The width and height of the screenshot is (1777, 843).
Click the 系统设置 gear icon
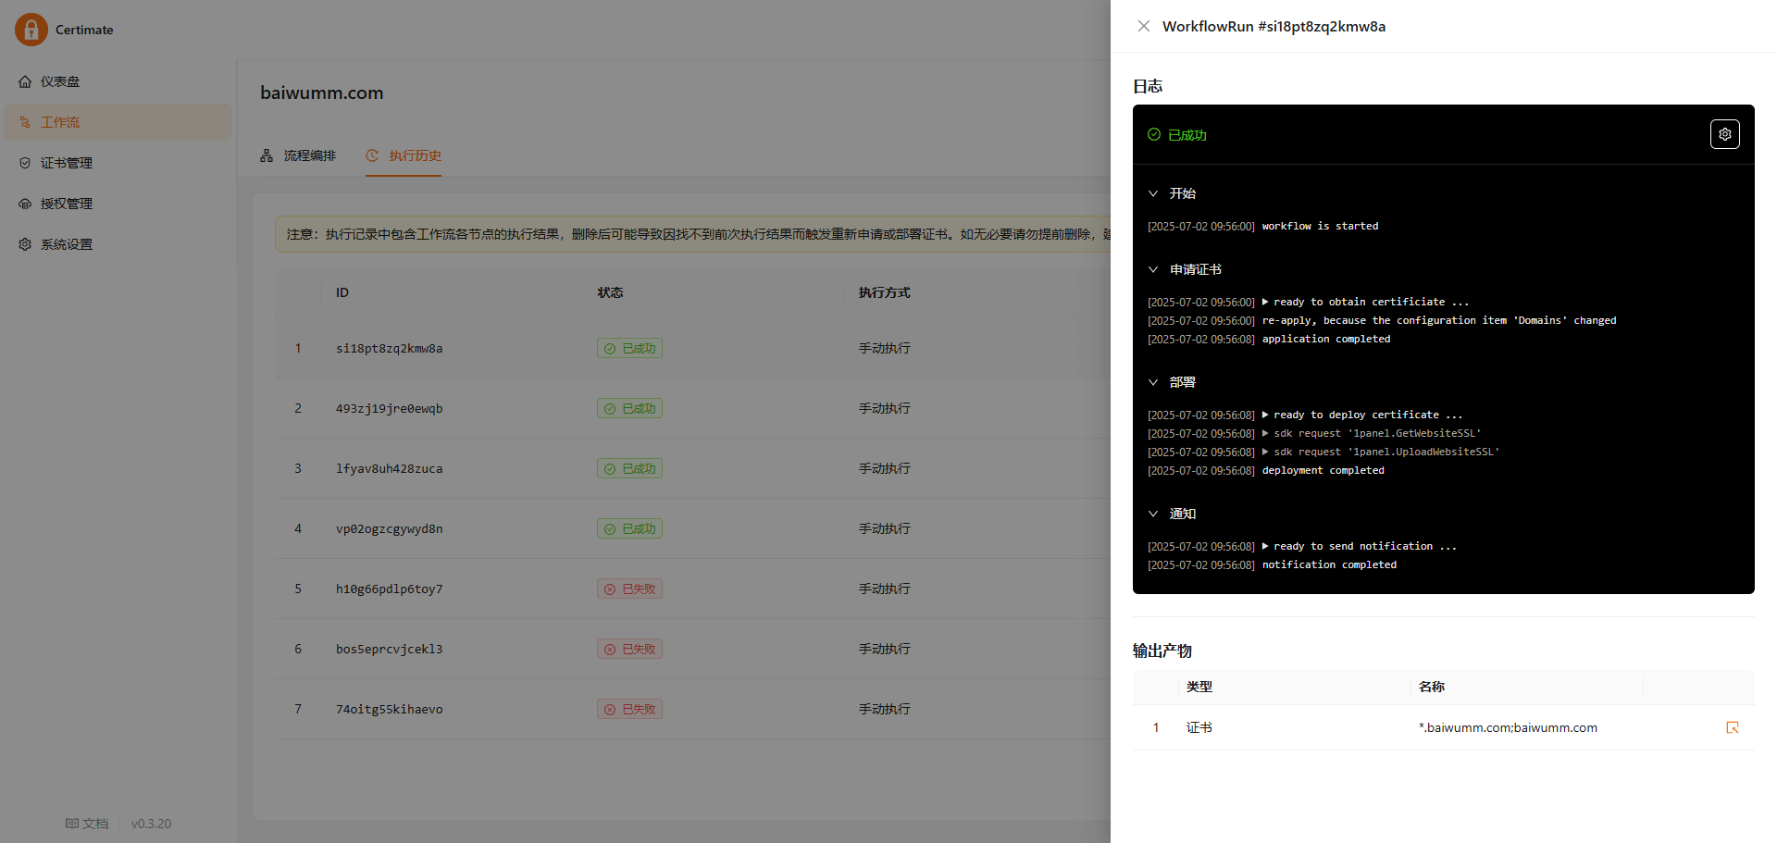click(25, 244)
